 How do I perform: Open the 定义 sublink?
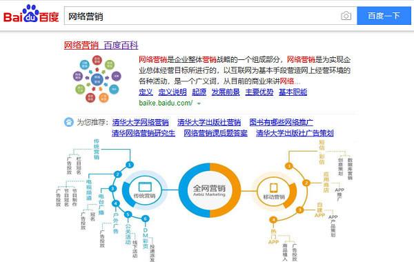(146, 92)
